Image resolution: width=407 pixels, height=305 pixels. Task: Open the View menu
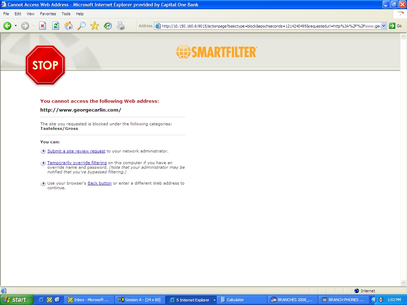[30, 14]
